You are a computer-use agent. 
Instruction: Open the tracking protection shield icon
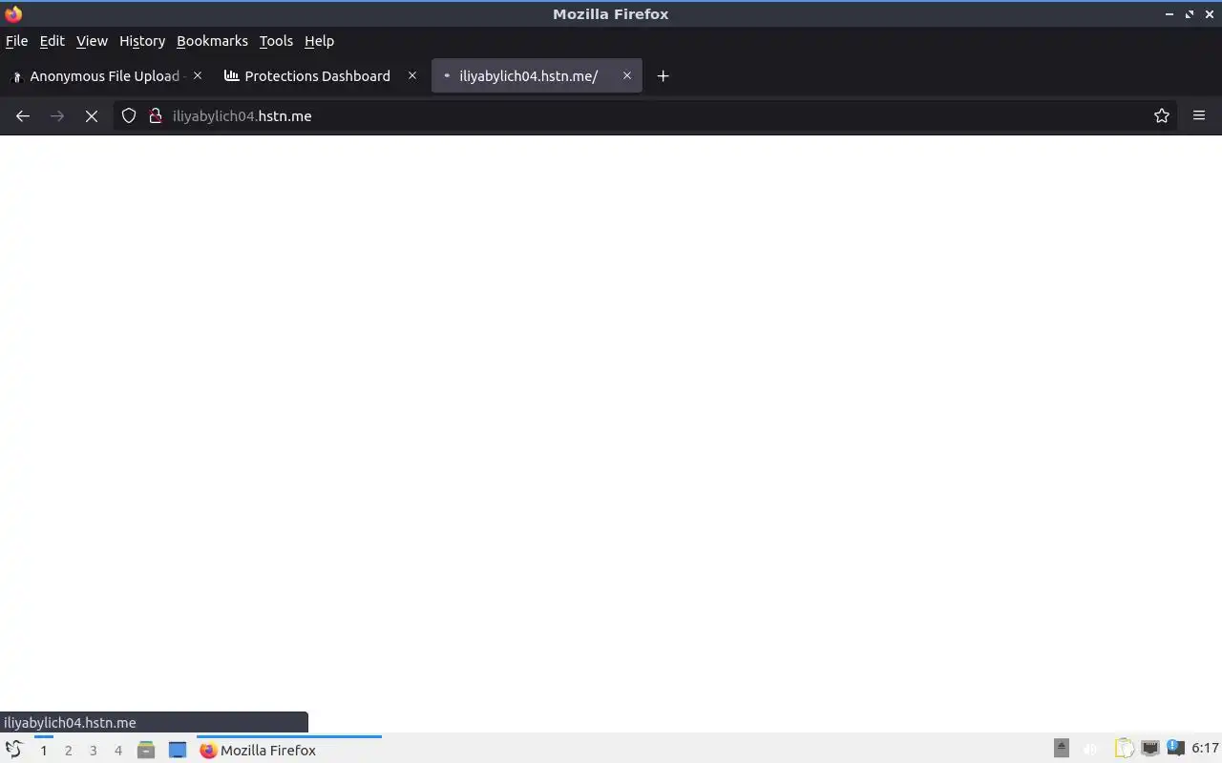129,115
